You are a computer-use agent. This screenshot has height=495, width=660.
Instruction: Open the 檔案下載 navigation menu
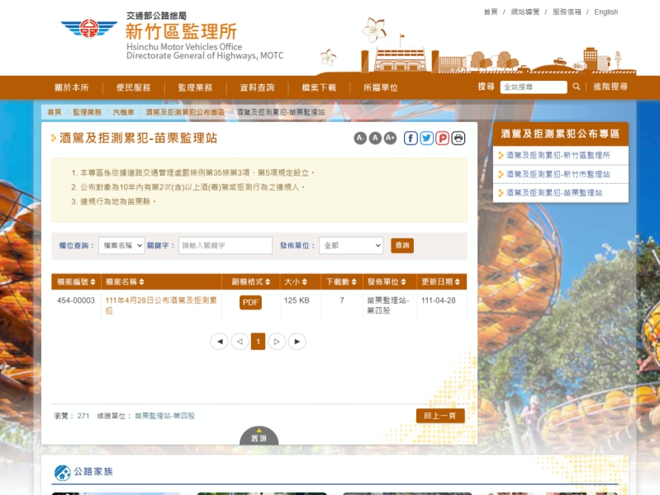(319, 87)
